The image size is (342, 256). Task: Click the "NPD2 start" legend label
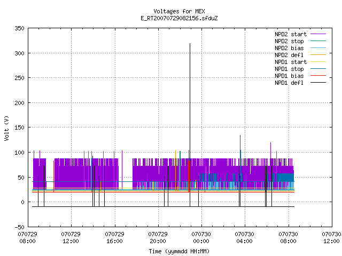[291, 34]
